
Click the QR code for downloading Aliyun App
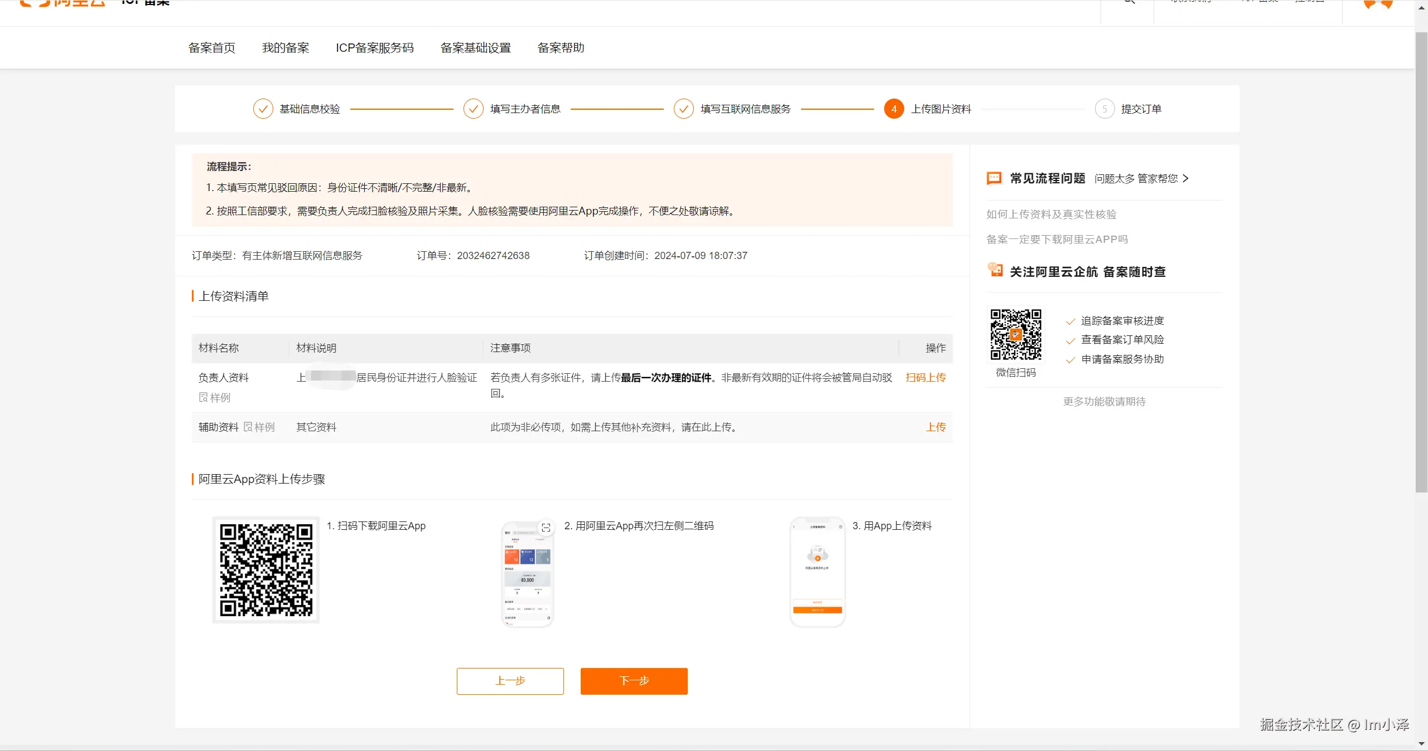pyautogui.click(x=266, y=570)
